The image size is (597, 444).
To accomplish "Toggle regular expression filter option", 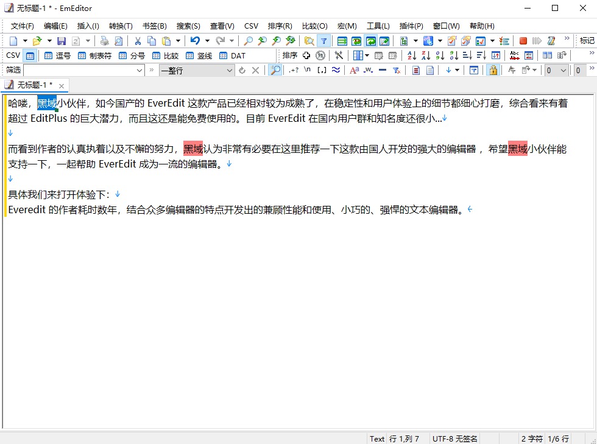I will click(293, 70).
